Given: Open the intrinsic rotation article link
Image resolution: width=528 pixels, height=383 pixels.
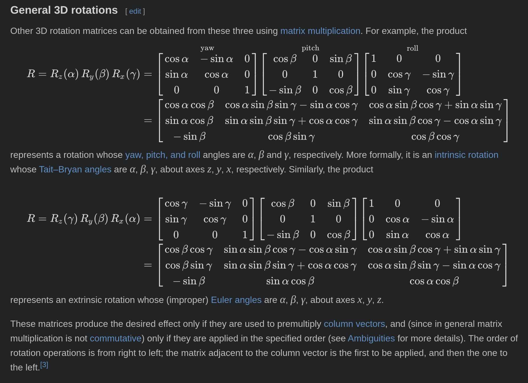Looking at the screenshot, I should pyautogui.click(x=466, y=155).
